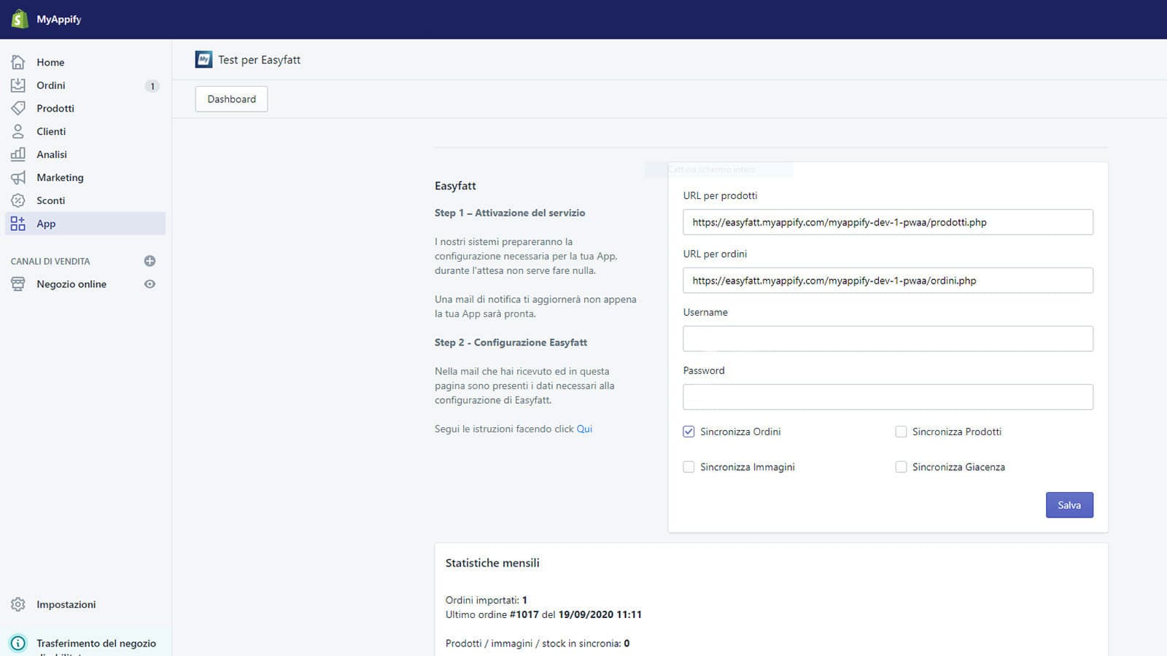The image size is (1167, 656).
Task: Select the Analisi bar chart icon
Action: (x=18, y=154)
